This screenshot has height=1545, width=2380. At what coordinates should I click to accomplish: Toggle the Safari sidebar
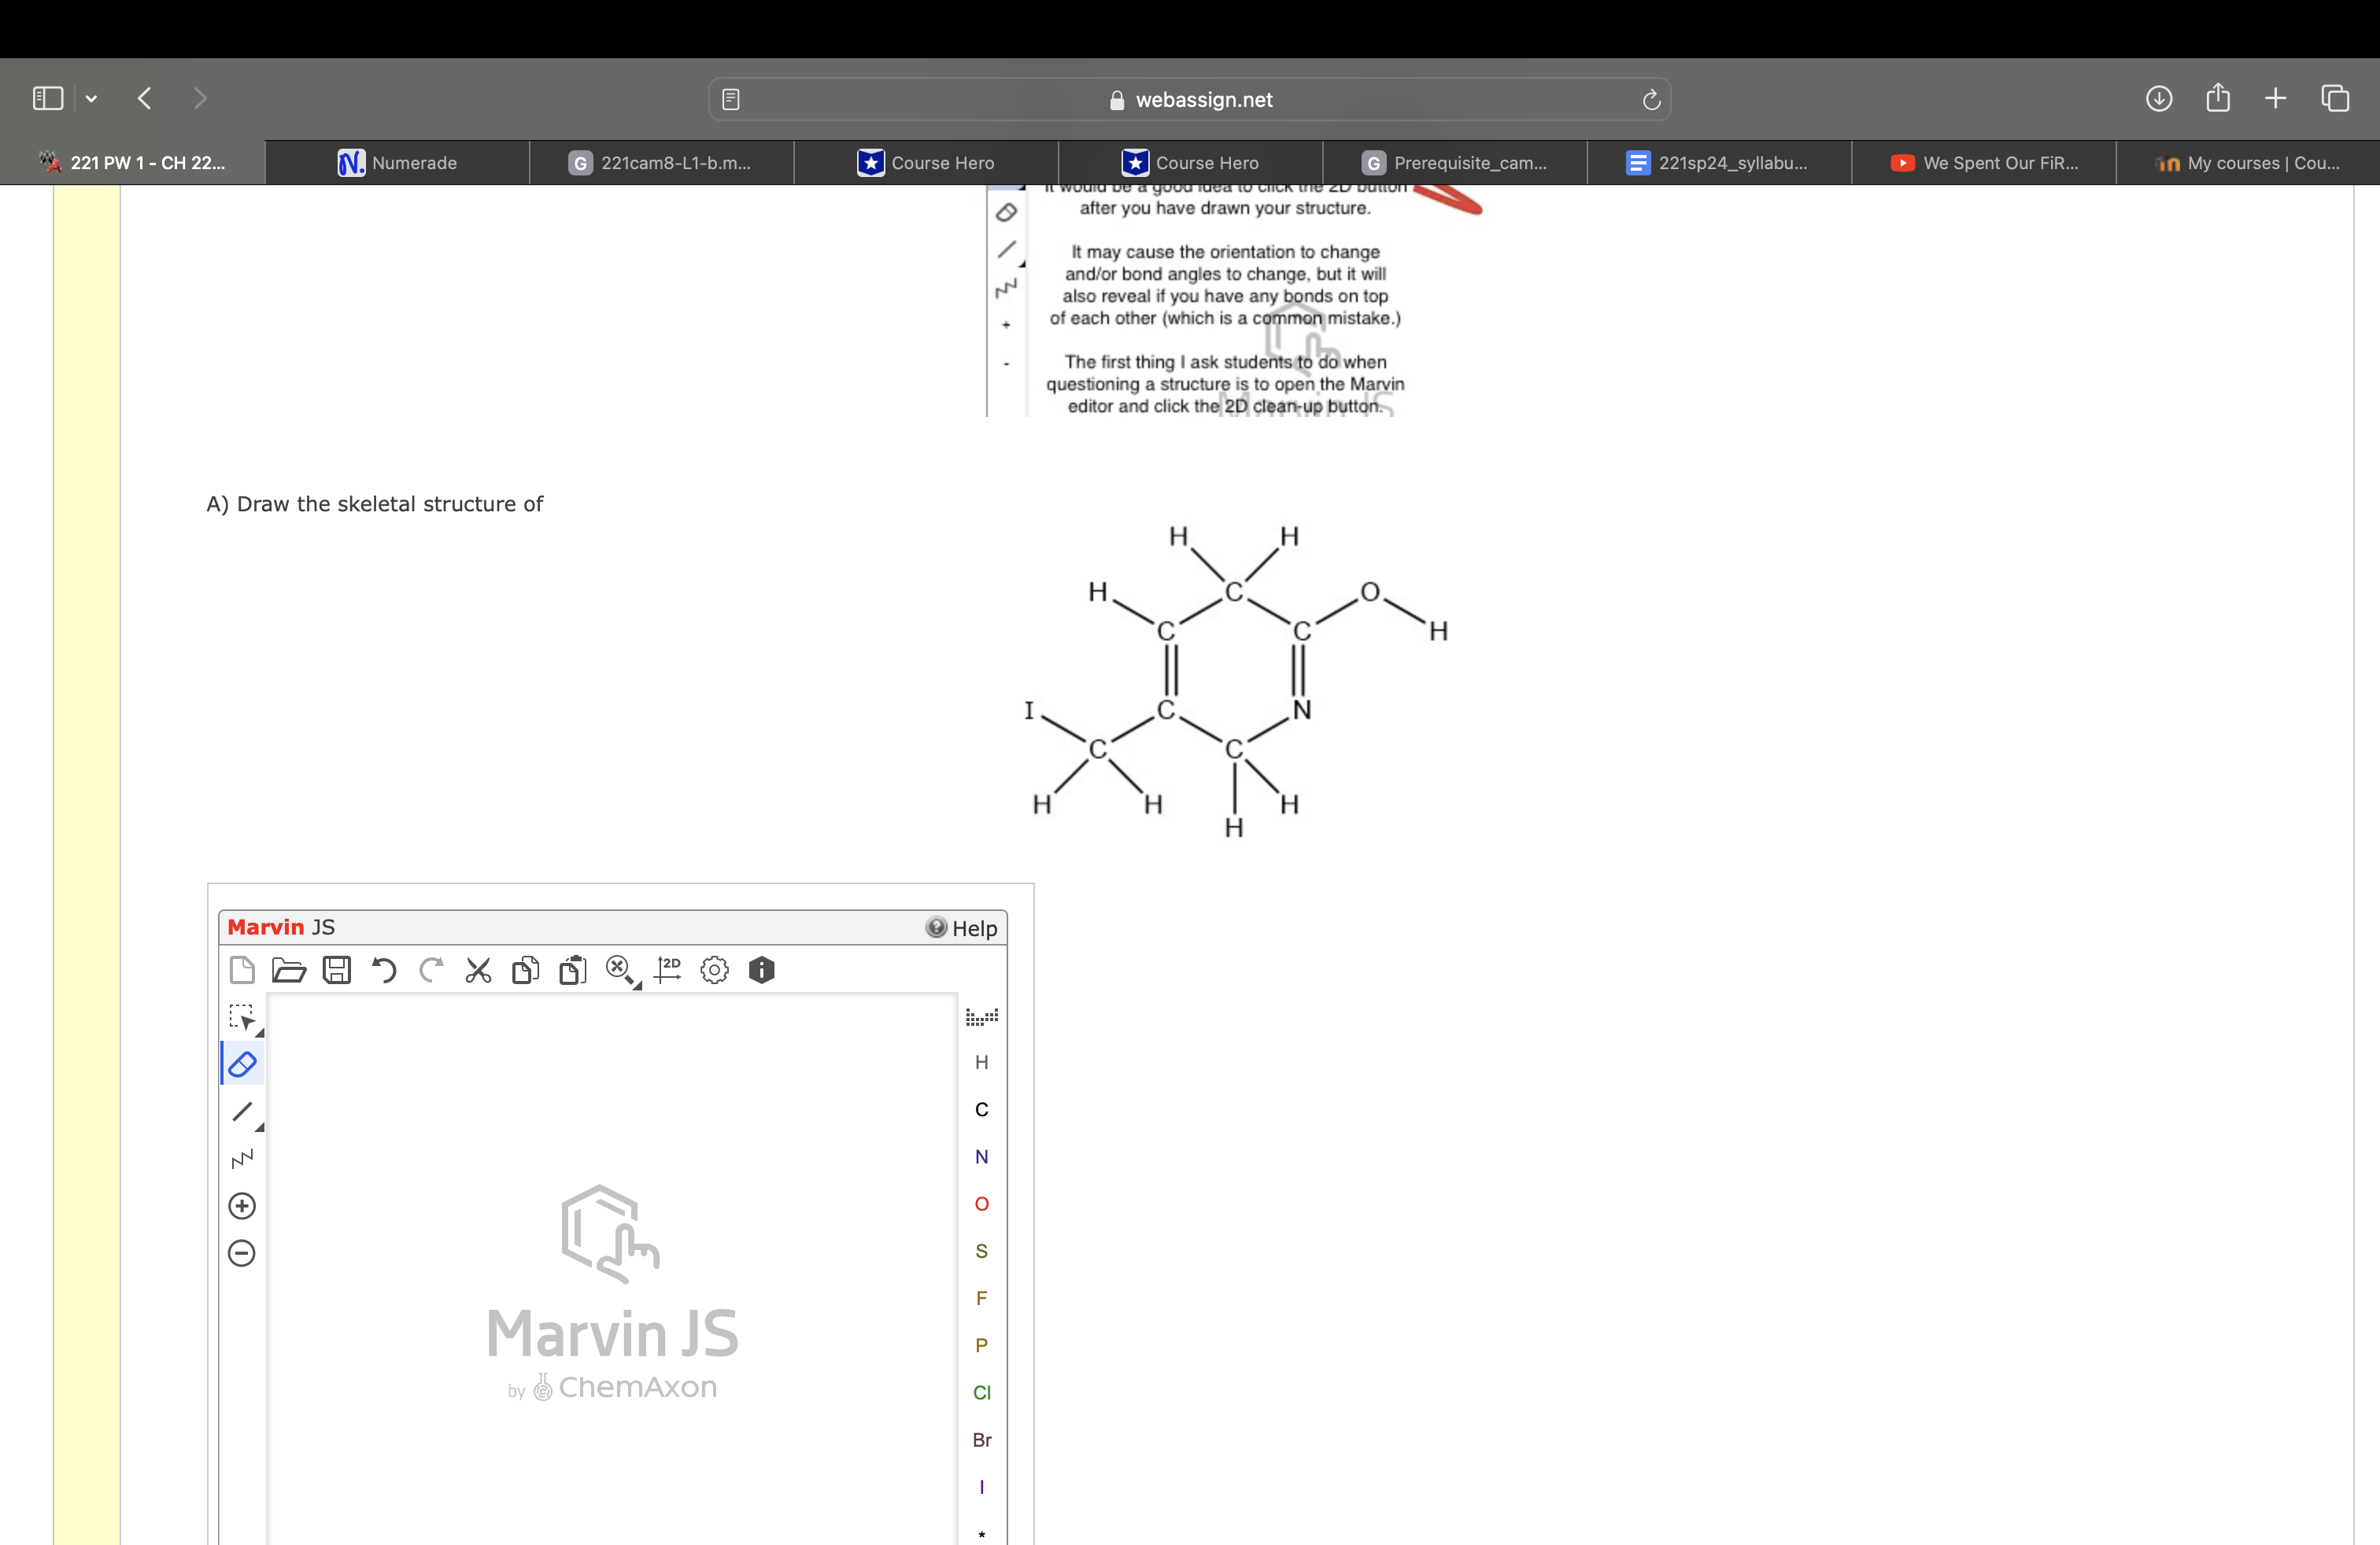(48, 98)
